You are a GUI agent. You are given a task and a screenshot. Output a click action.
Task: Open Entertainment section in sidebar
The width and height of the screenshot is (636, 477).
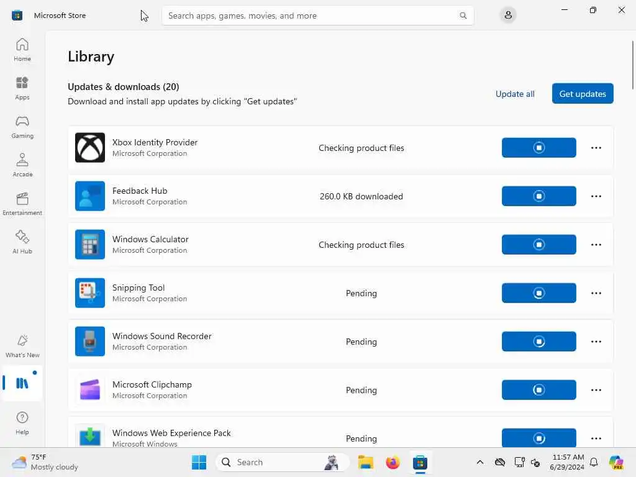(22, 204)
